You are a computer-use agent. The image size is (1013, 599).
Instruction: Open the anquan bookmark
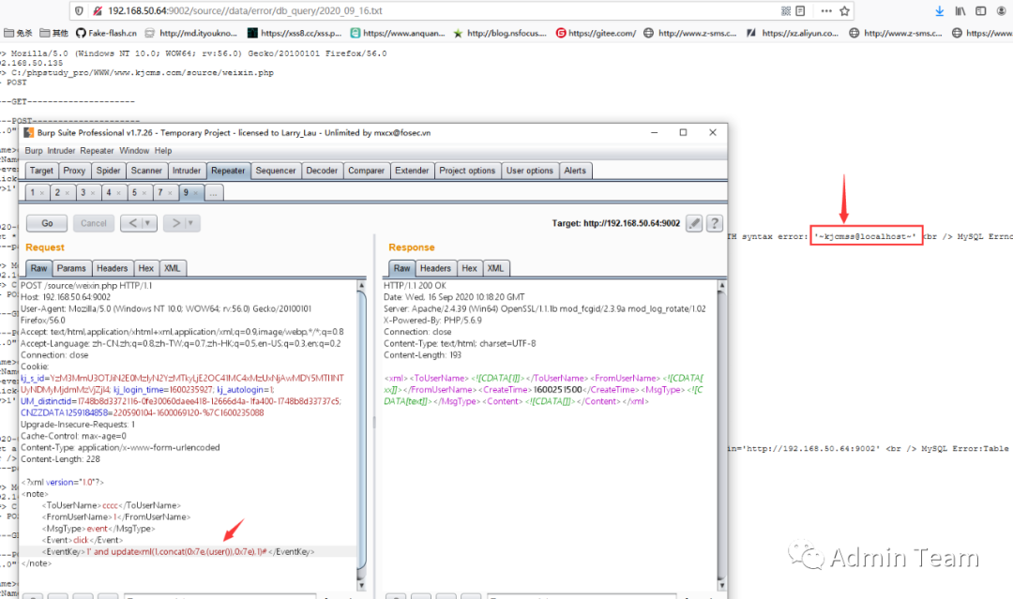point(398,33)
